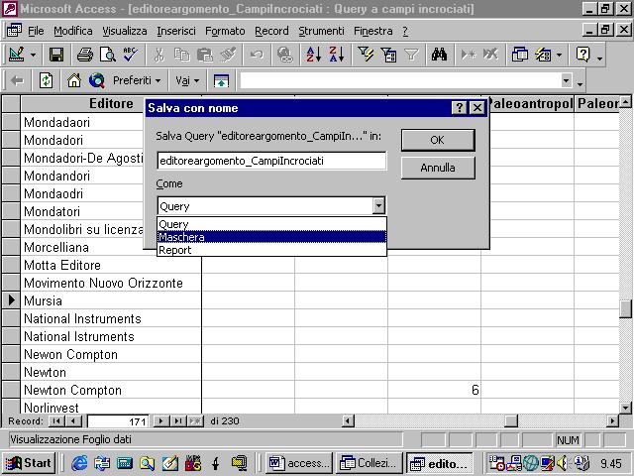Click the Delete Record icon

pos(490,55)
